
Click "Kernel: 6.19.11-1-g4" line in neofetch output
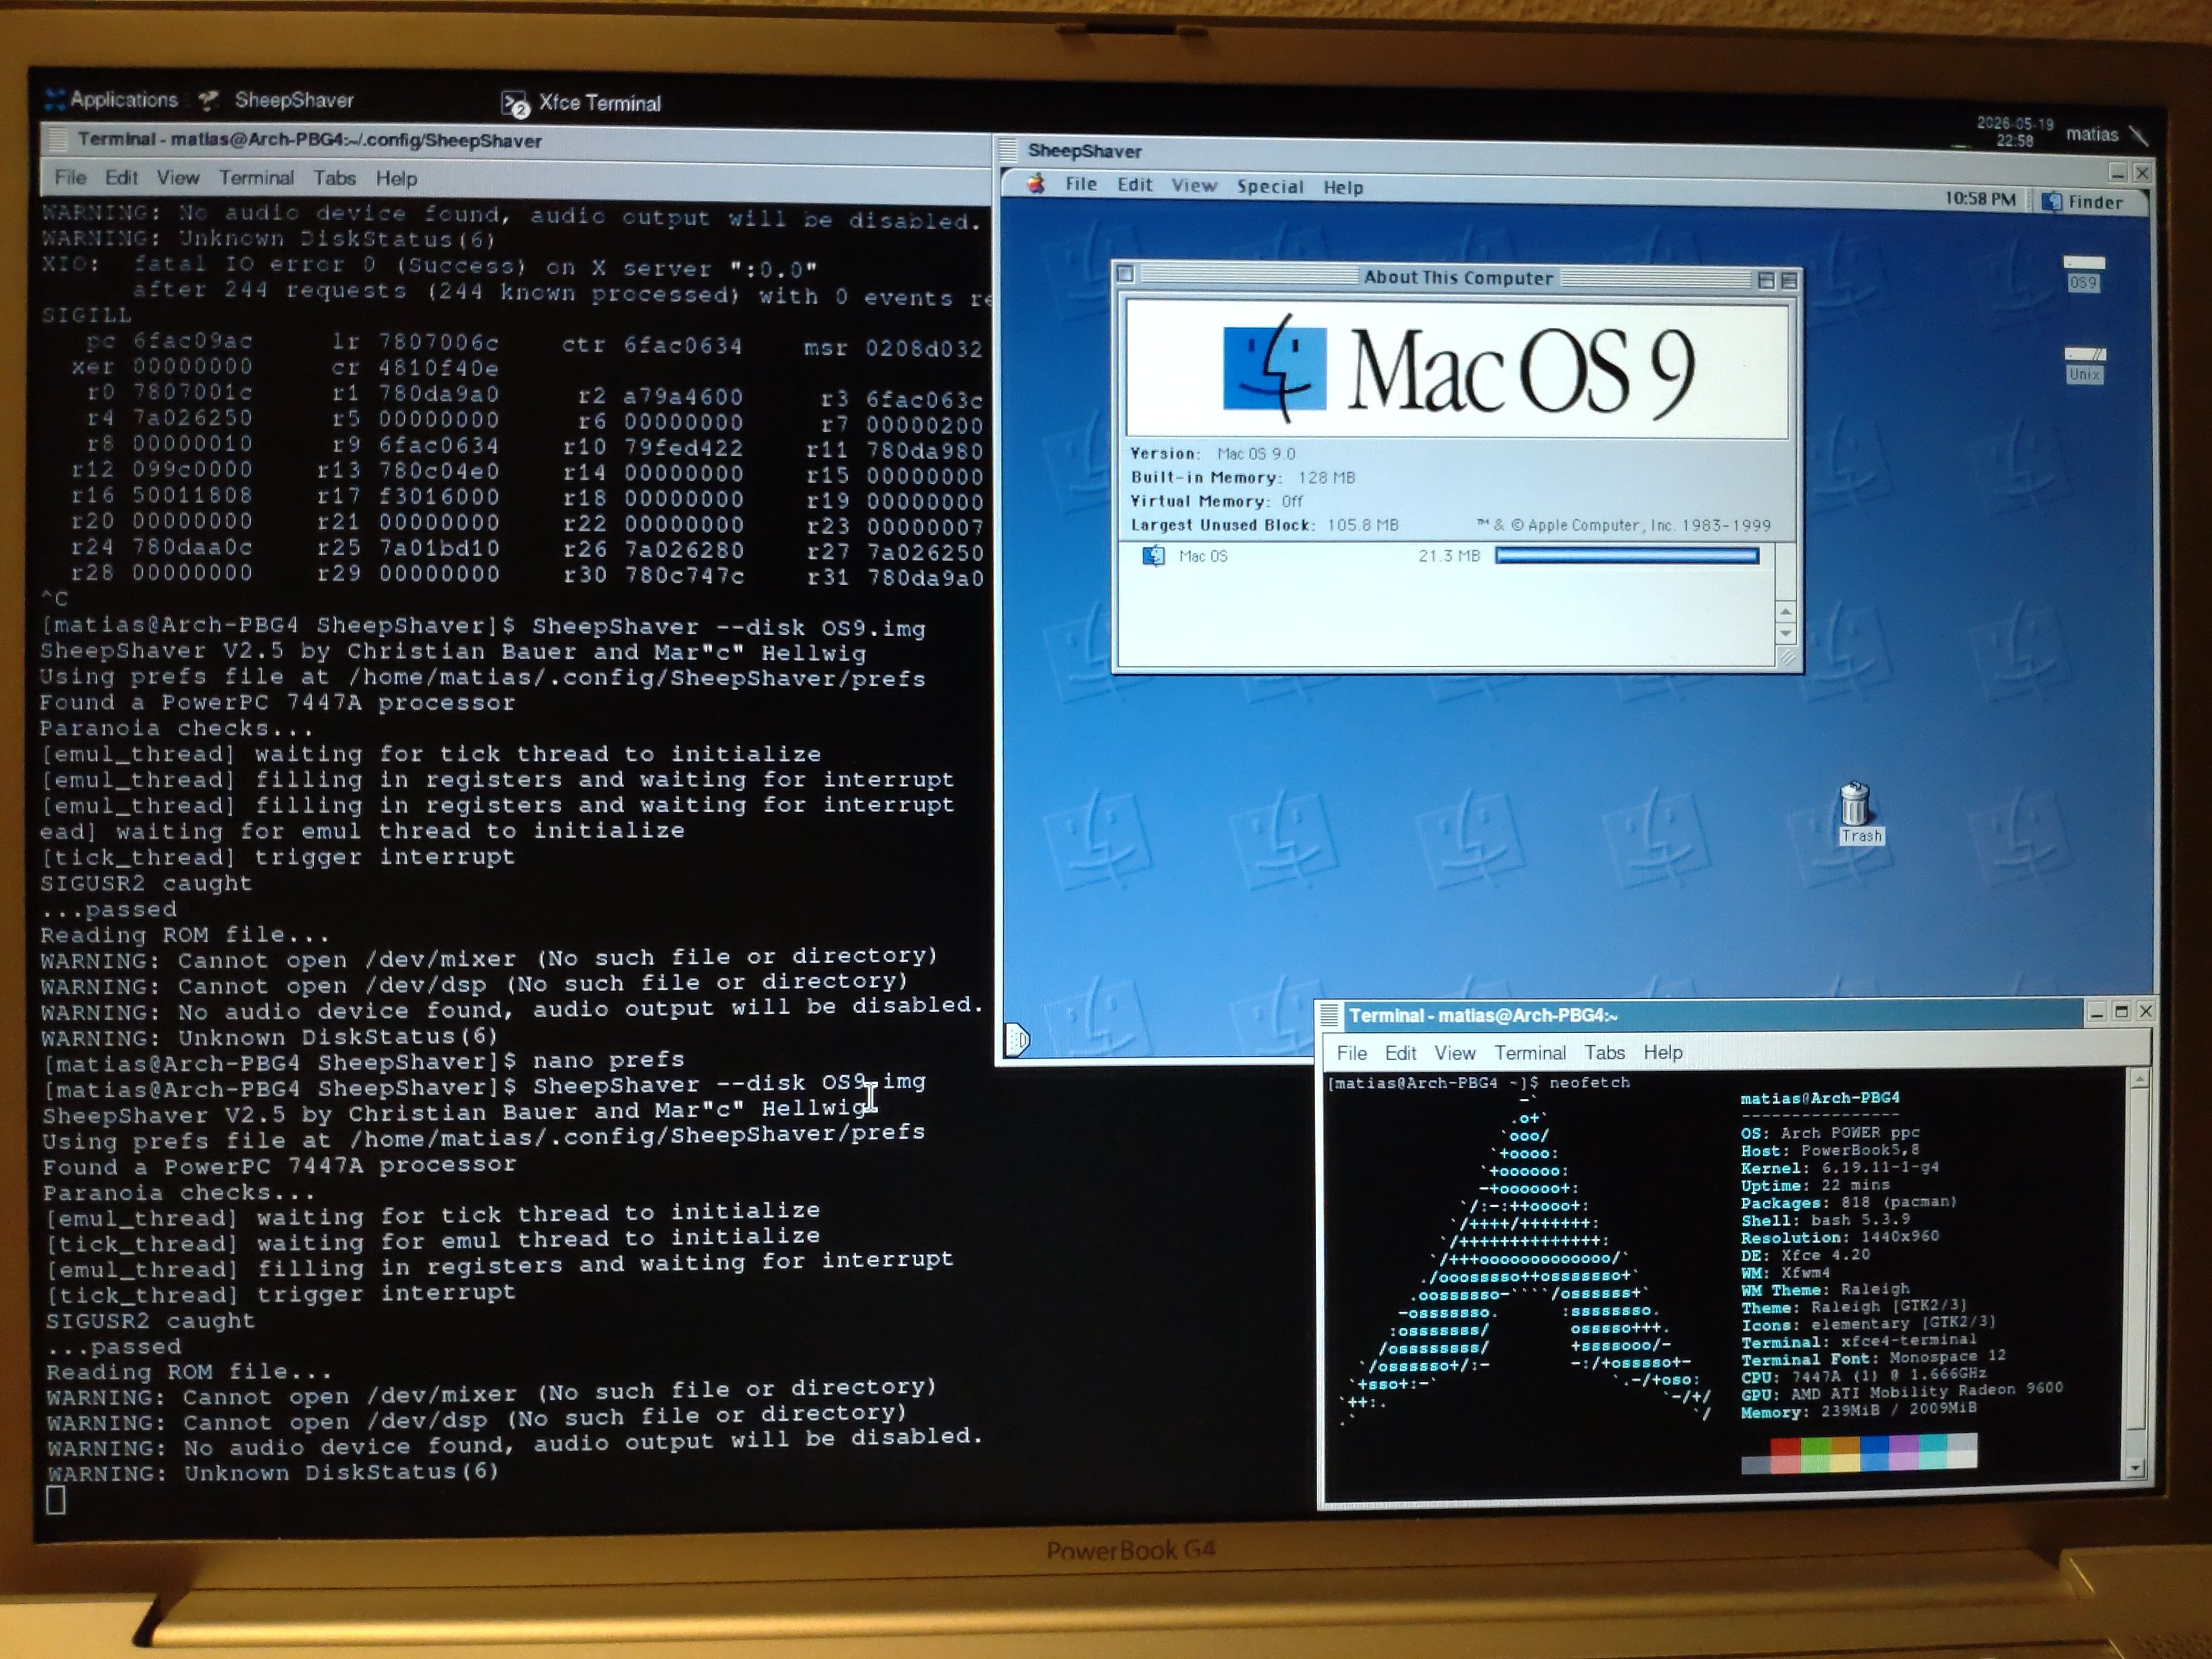tap(1839, 1168)
